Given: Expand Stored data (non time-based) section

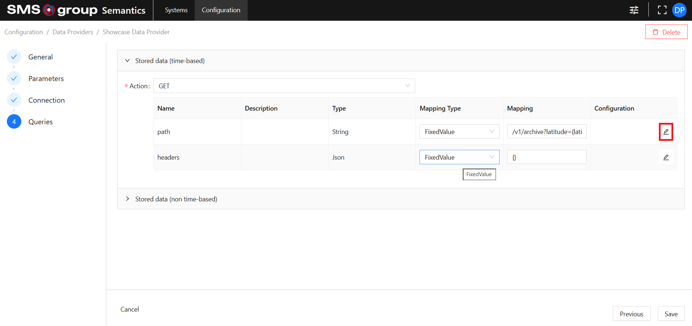Looking at the screenshot, I should tap(401, 199).
